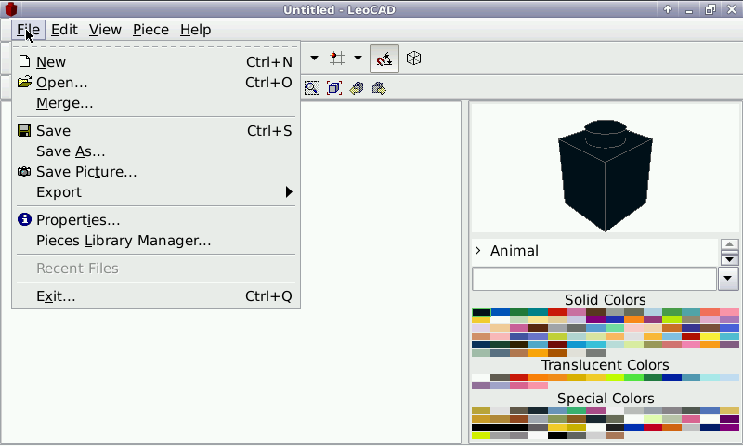Click the Zoom Extents cube icon
The image size is (743, 446).
click(x=334, y=88)
